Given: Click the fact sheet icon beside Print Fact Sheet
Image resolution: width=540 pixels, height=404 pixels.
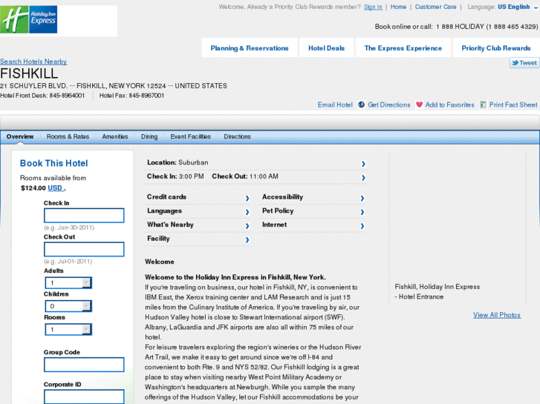Looking at the screenshot, I should click(483, 105).
